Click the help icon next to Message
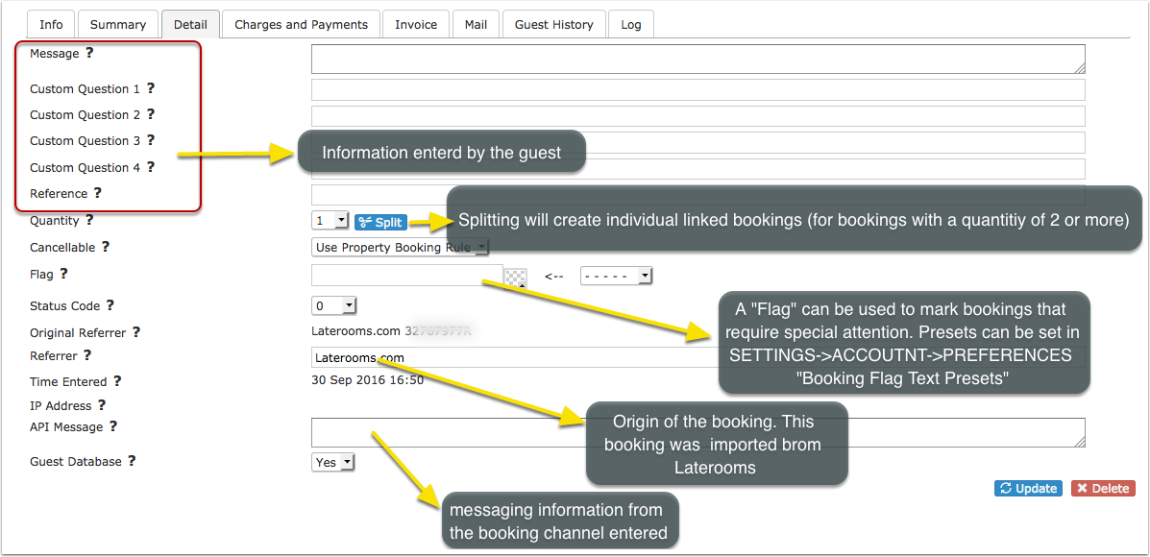Viewport: 1150px width, 557px height. click(x=90, y=53)
